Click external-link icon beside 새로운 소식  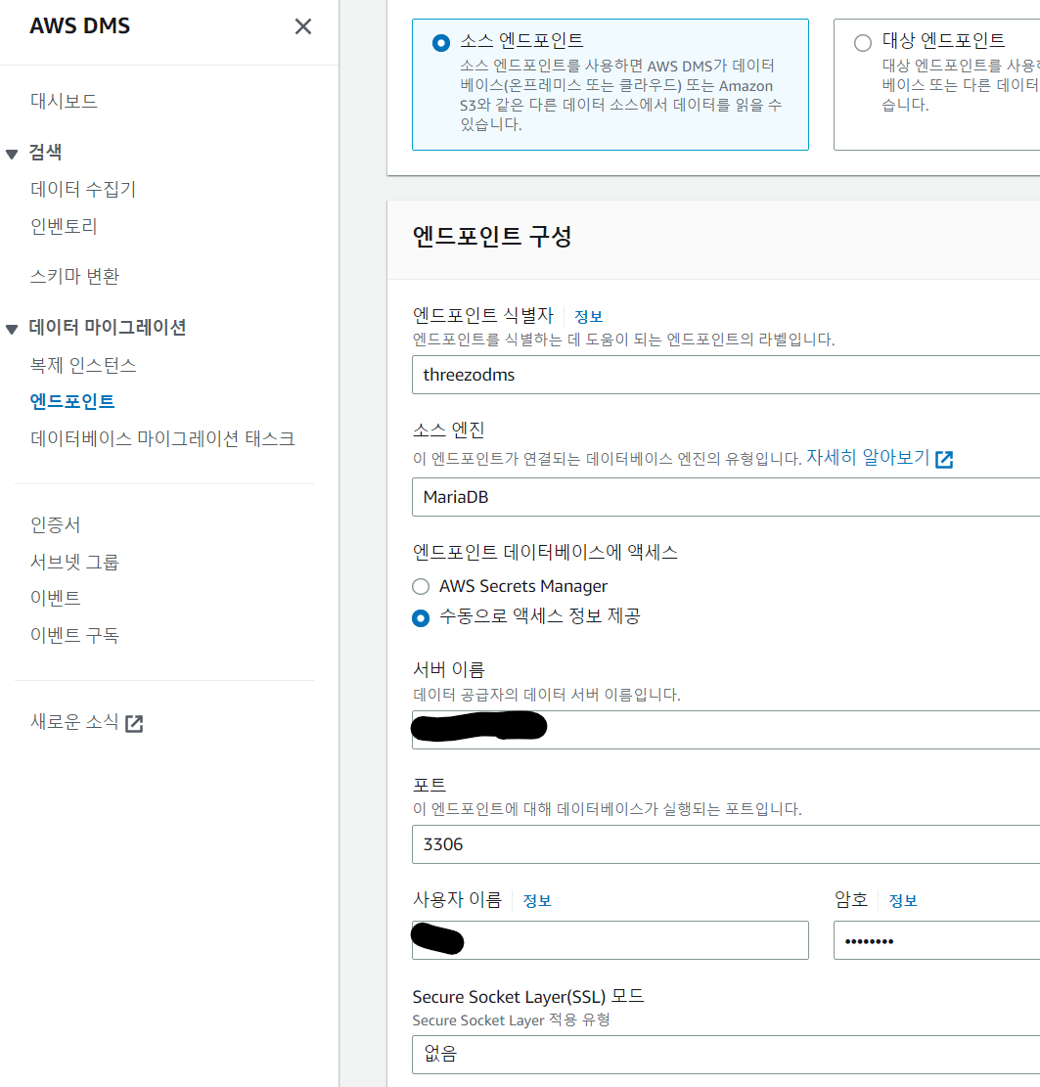(x=134, y=724)
